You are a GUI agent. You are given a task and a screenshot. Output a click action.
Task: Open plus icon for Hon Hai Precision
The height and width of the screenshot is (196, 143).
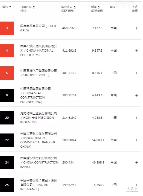coord(137,118)
